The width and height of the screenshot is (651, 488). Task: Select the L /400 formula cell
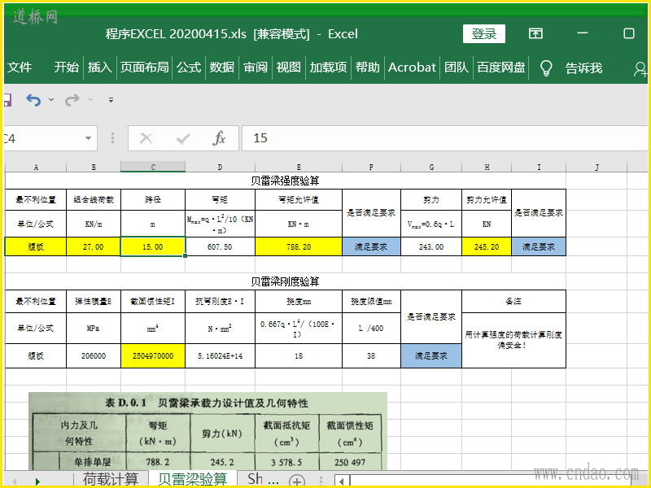371,328
